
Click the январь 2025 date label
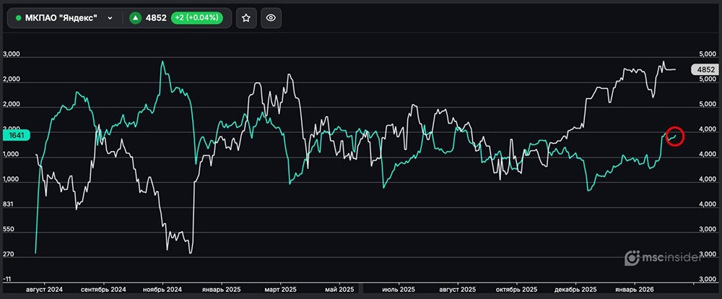click(222, 290)
